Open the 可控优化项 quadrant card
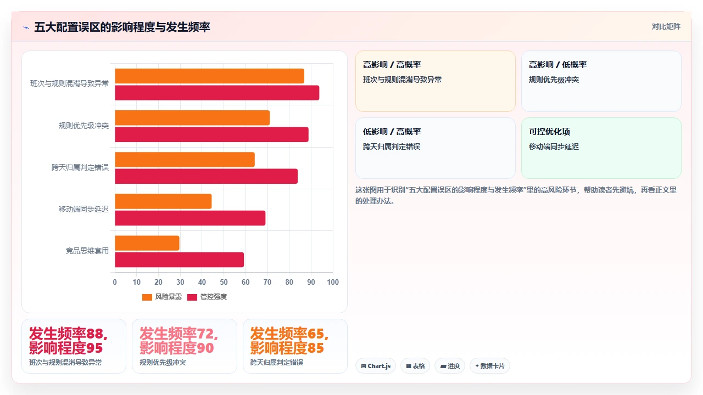The image size is (703, 395). pyautogui.click(x=601, y=148)
